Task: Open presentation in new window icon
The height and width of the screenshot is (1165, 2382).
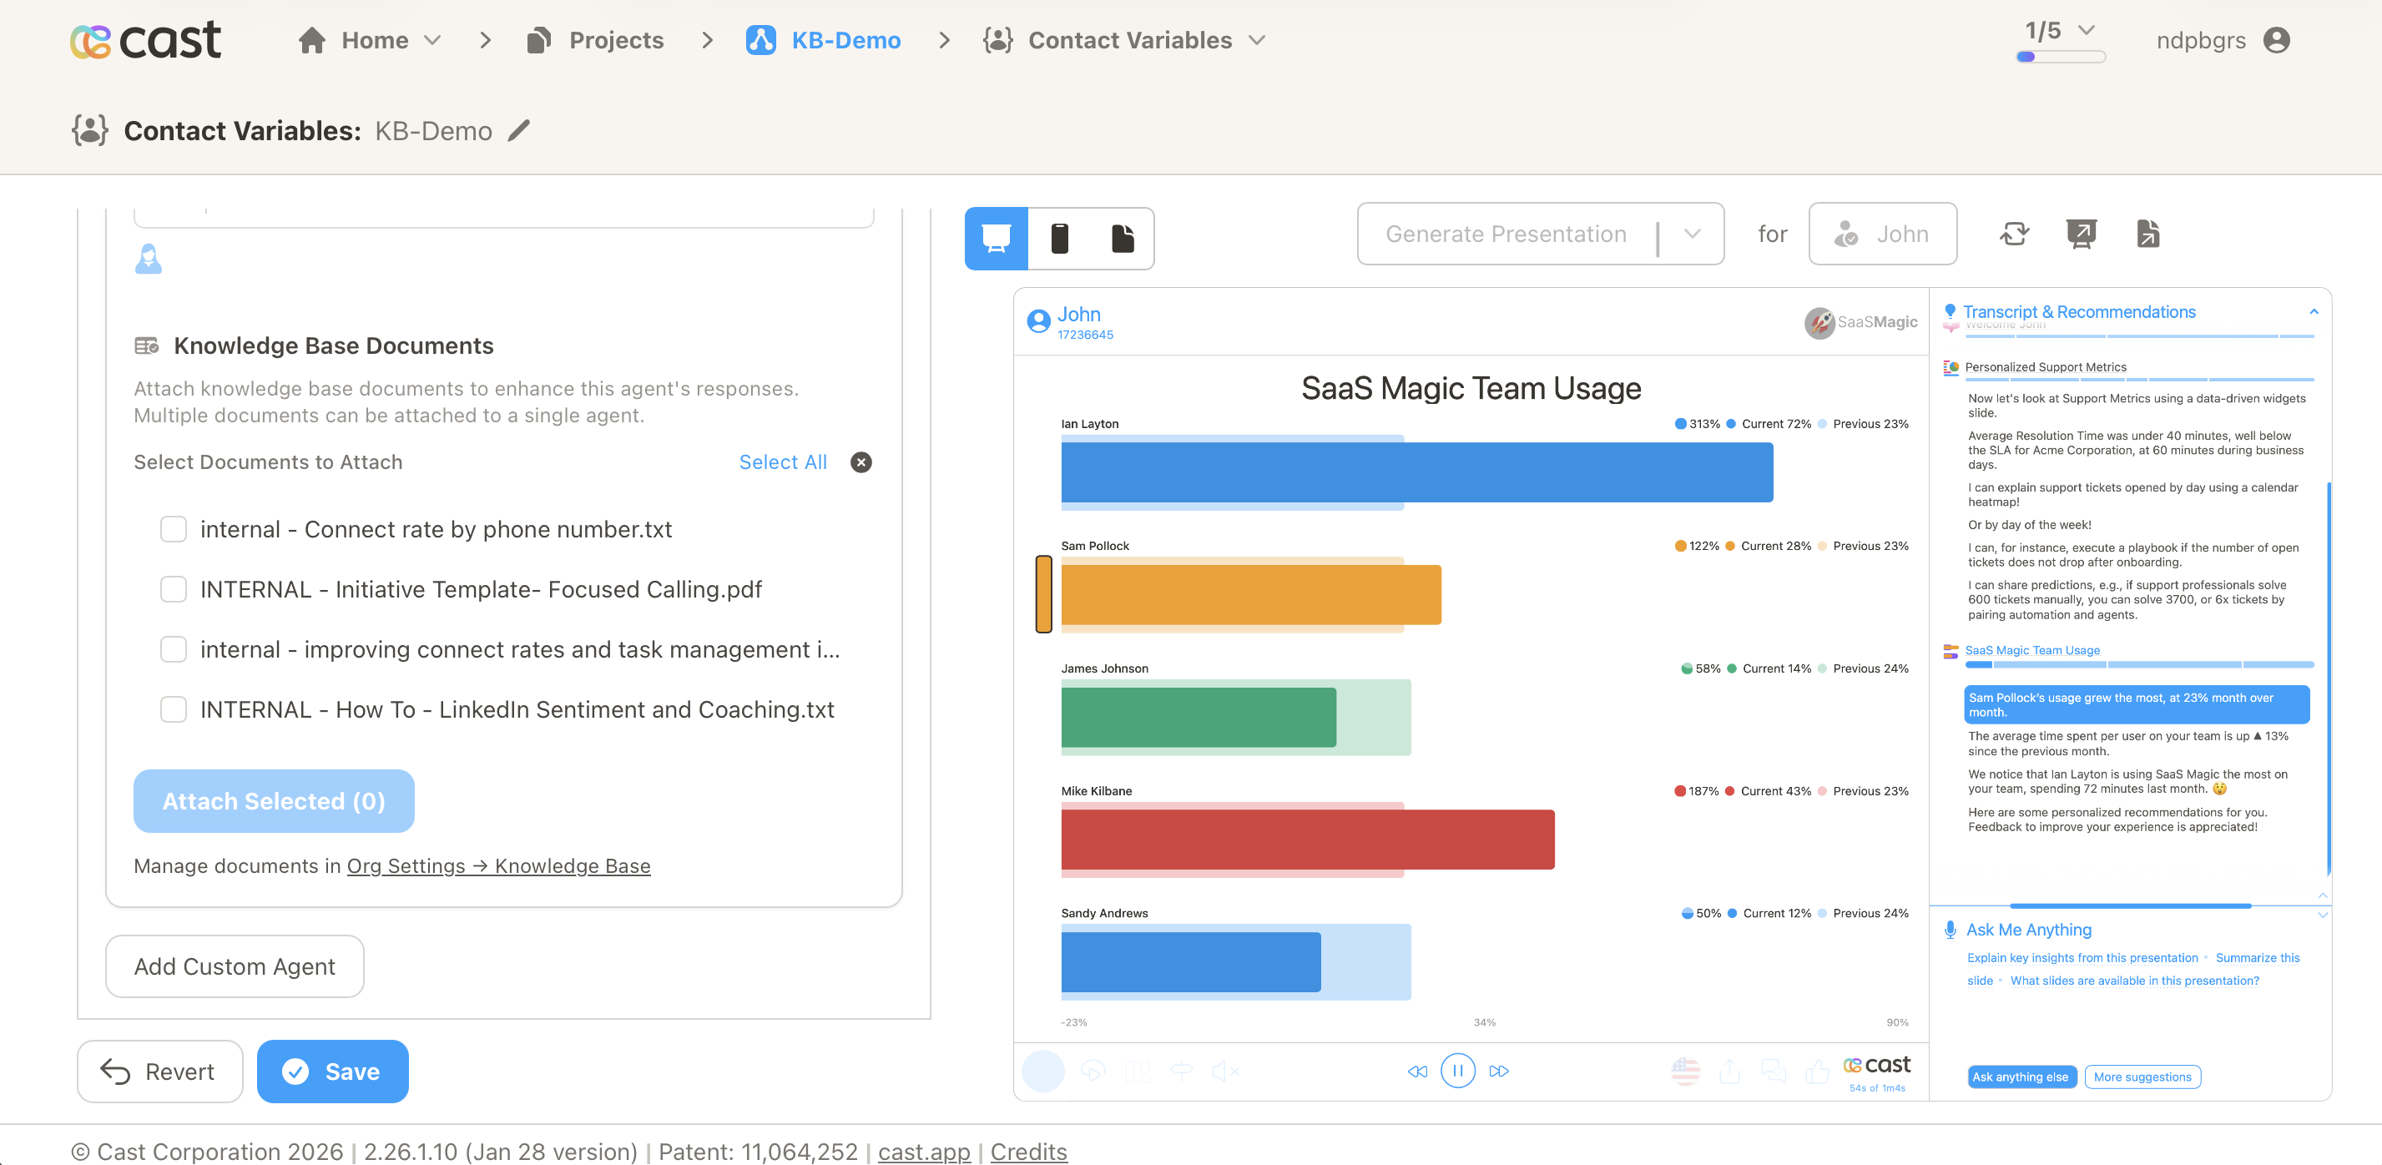Action: (x=2081, y=234)
